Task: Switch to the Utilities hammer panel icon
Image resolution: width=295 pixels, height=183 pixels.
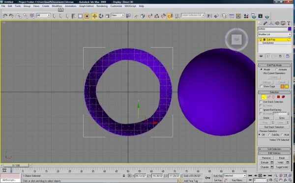Action: (x=289, y=23)
